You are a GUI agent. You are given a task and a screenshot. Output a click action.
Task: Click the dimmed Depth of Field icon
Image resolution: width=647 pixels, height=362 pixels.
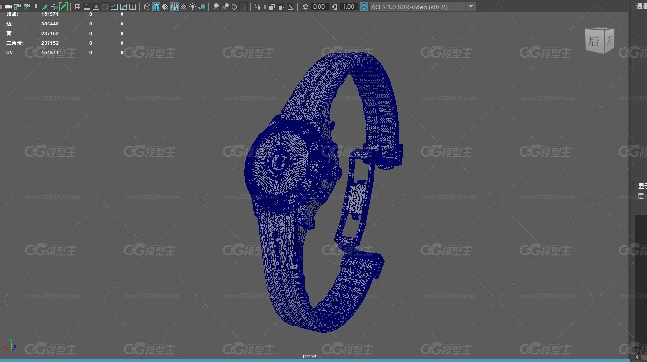click(x=244, y=7)
